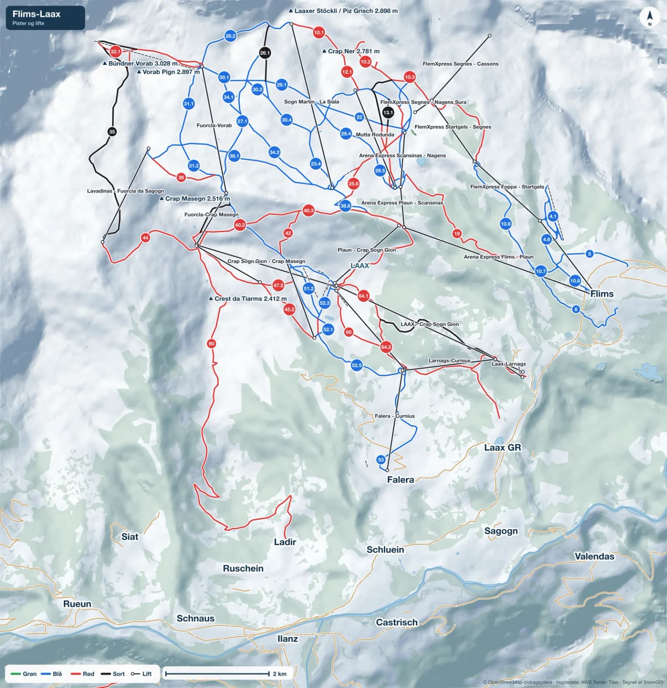Click the Sort legend entry
The image size is (667, 688).
(x=112, y=674)
